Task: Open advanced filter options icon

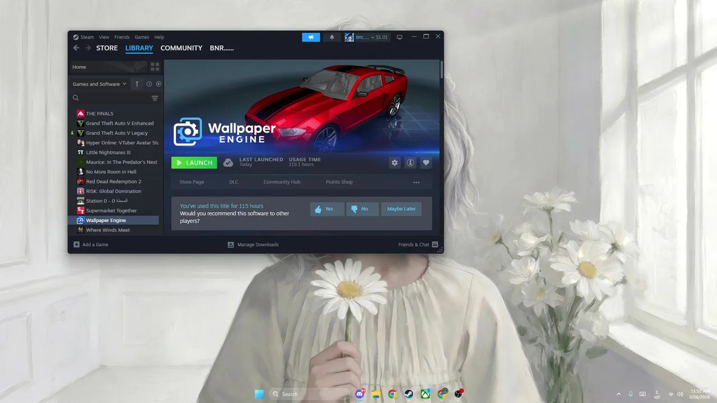Action: point(155,98)
